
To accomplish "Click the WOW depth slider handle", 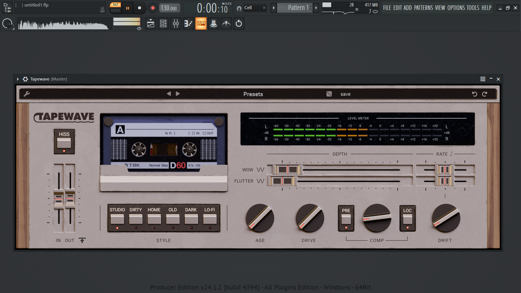I will click(287, 170).
